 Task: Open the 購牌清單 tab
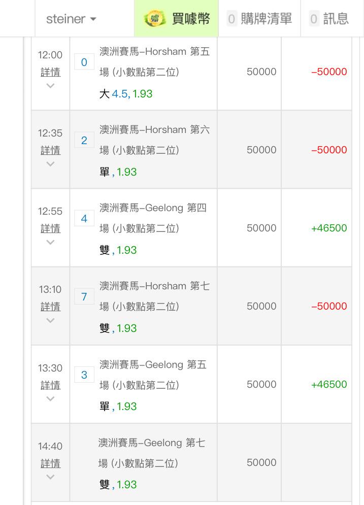pos(259,18)
